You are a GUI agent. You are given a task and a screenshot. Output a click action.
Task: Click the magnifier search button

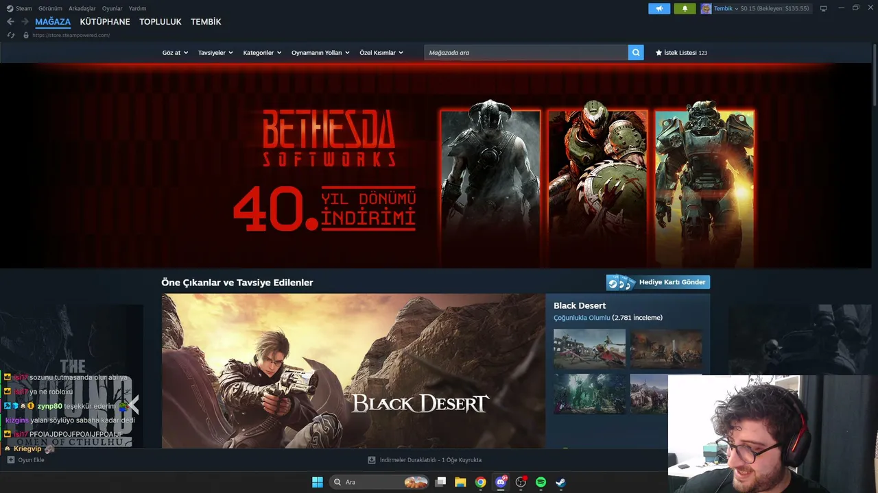click(x=636, y=53)
